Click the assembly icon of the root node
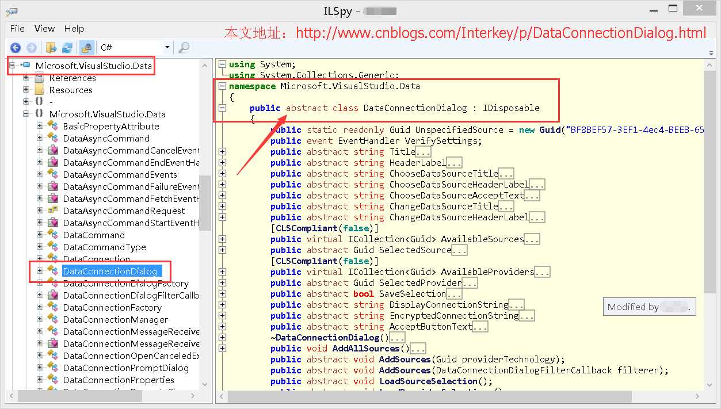Screen dimensions: 721x409 pyautogui.click(x=25, y=66)
